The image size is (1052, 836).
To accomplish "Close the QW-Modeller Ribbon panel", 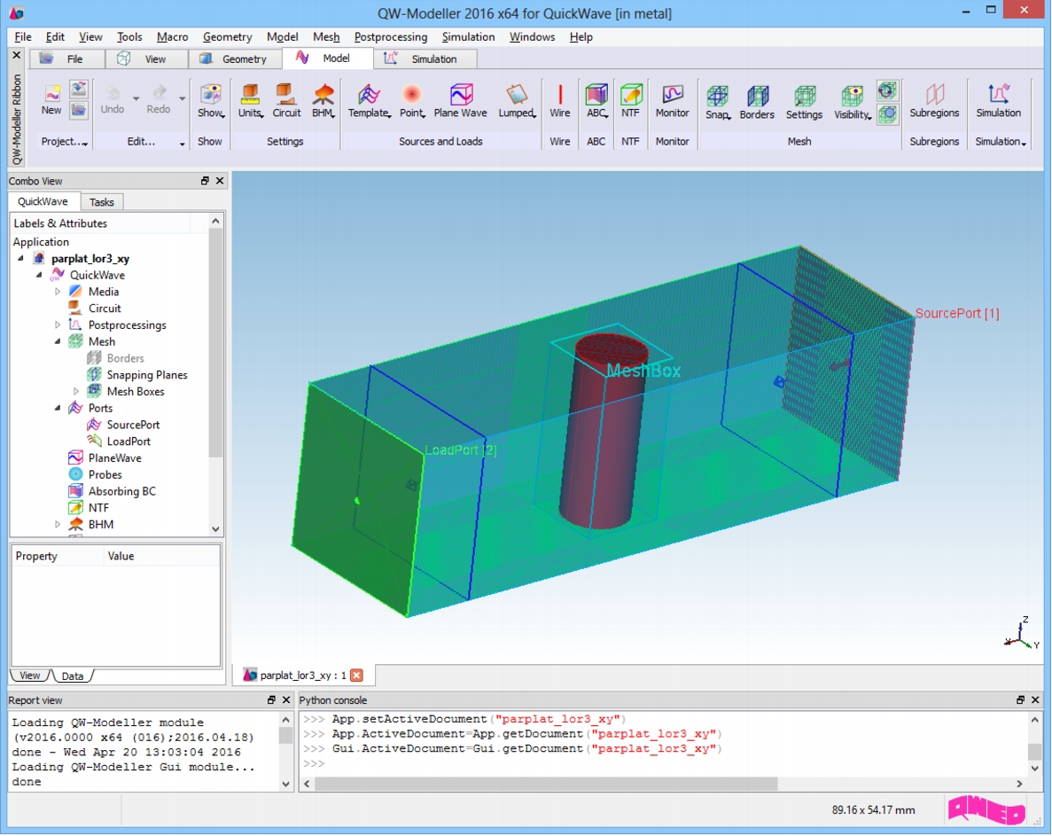I will [x=17, y=55].
